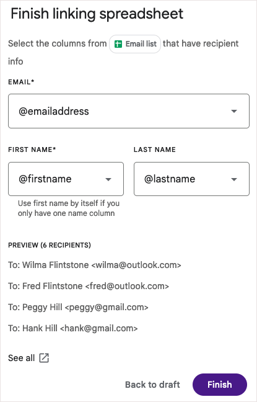Go Back to draft
The height and width of the screenshot is (402, 257).
(152, 384)
